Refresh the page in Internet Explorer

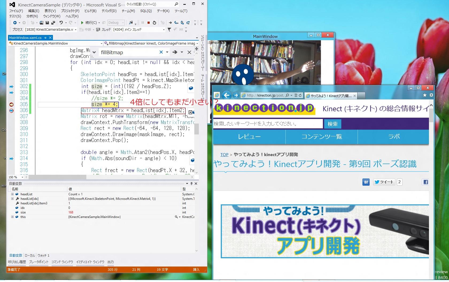coord(300,95)
